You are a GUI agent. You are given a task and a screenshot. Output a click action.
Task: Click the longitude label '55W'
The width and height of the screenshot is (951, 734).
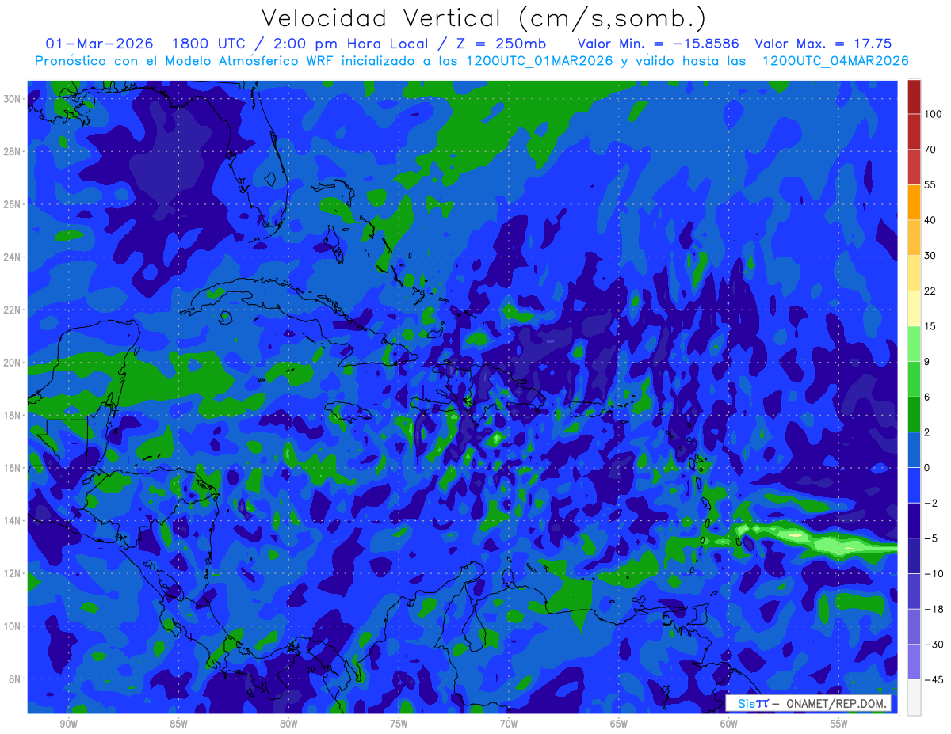pos(839,724)
